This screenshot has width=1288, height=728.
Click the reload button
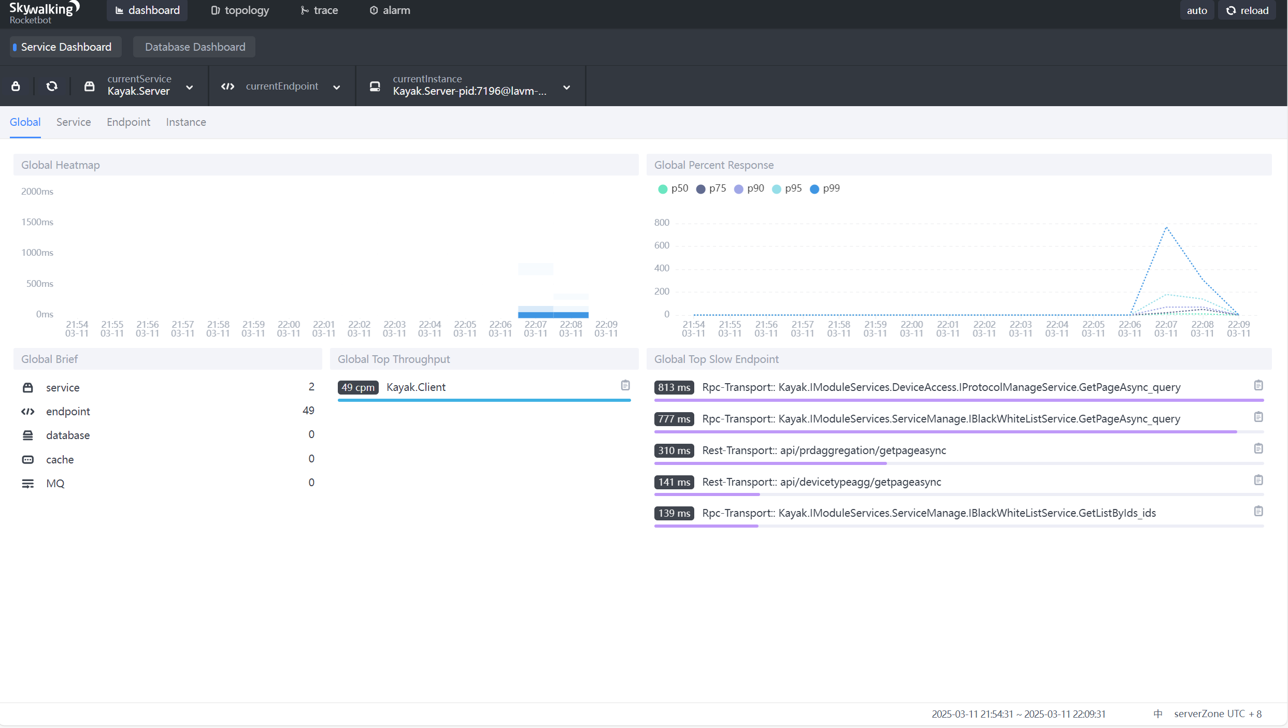(1247, 10)
